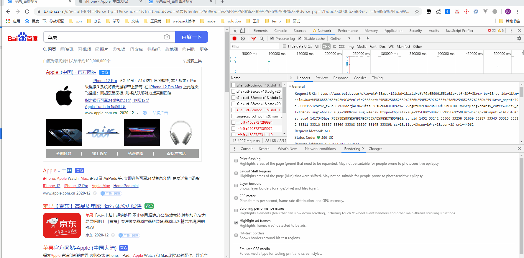Close the Rendering drawer tab
The width and height of the screenshot is (524, 258).
pos(363,148)
